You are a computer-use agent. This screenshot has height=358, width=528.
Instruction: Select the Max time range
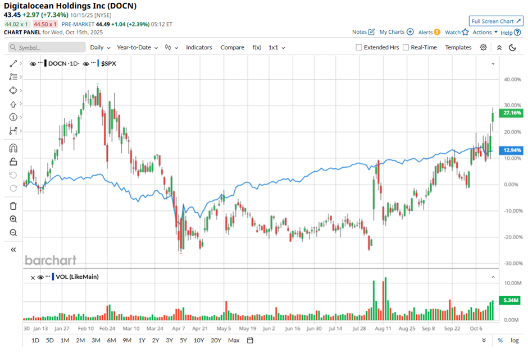[x=234, y=341]
